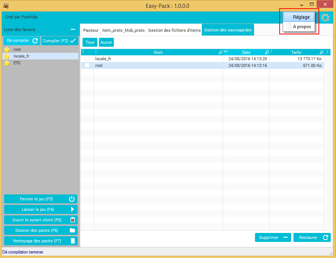Click the search icon in Nom column
Screen dimensions: 336x258
[x=221, y=52]
